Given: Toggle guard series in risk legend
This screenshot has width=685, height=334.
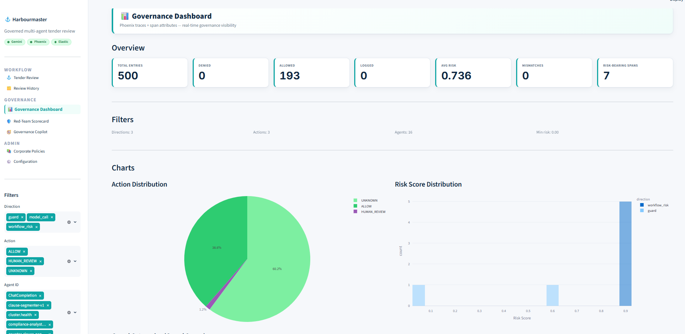Looking at the screenshot, I should point(648,211).
